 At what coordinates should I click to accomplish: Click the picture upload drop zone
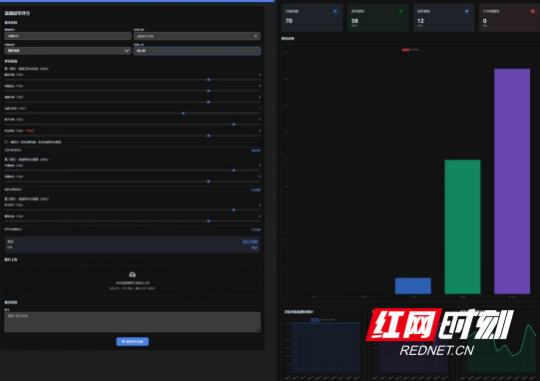point(132,280)
